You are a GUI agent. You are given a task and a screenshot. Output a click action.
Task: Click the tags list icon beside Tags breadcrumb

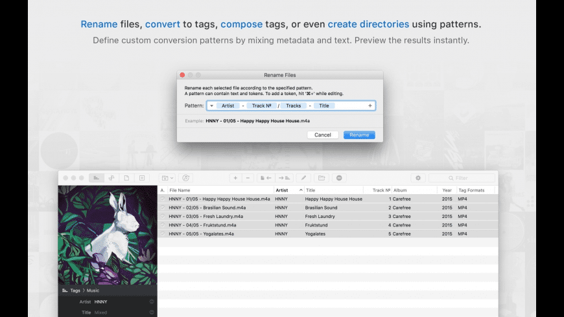tap(65, 290)
